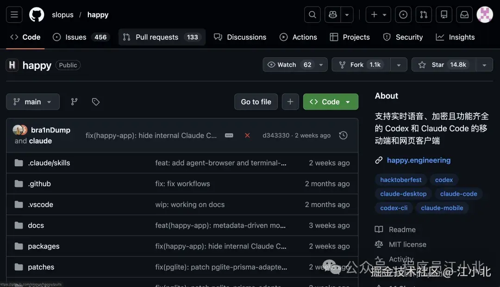This screenshot has width=500, height=287.
Task: Switch to the Issues tab
Action: coord(81,37)
